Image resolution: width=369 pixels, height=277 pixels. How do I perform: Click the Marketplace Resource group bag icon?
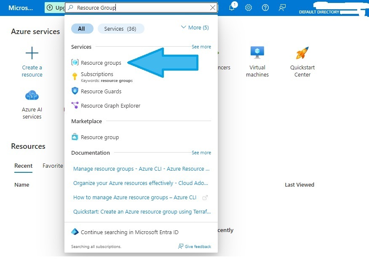[x=75, y=137]
